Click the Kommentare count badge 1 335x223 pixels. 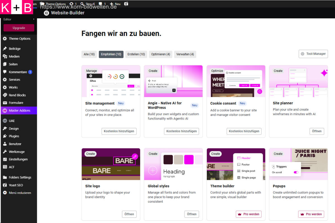[30, 72]
